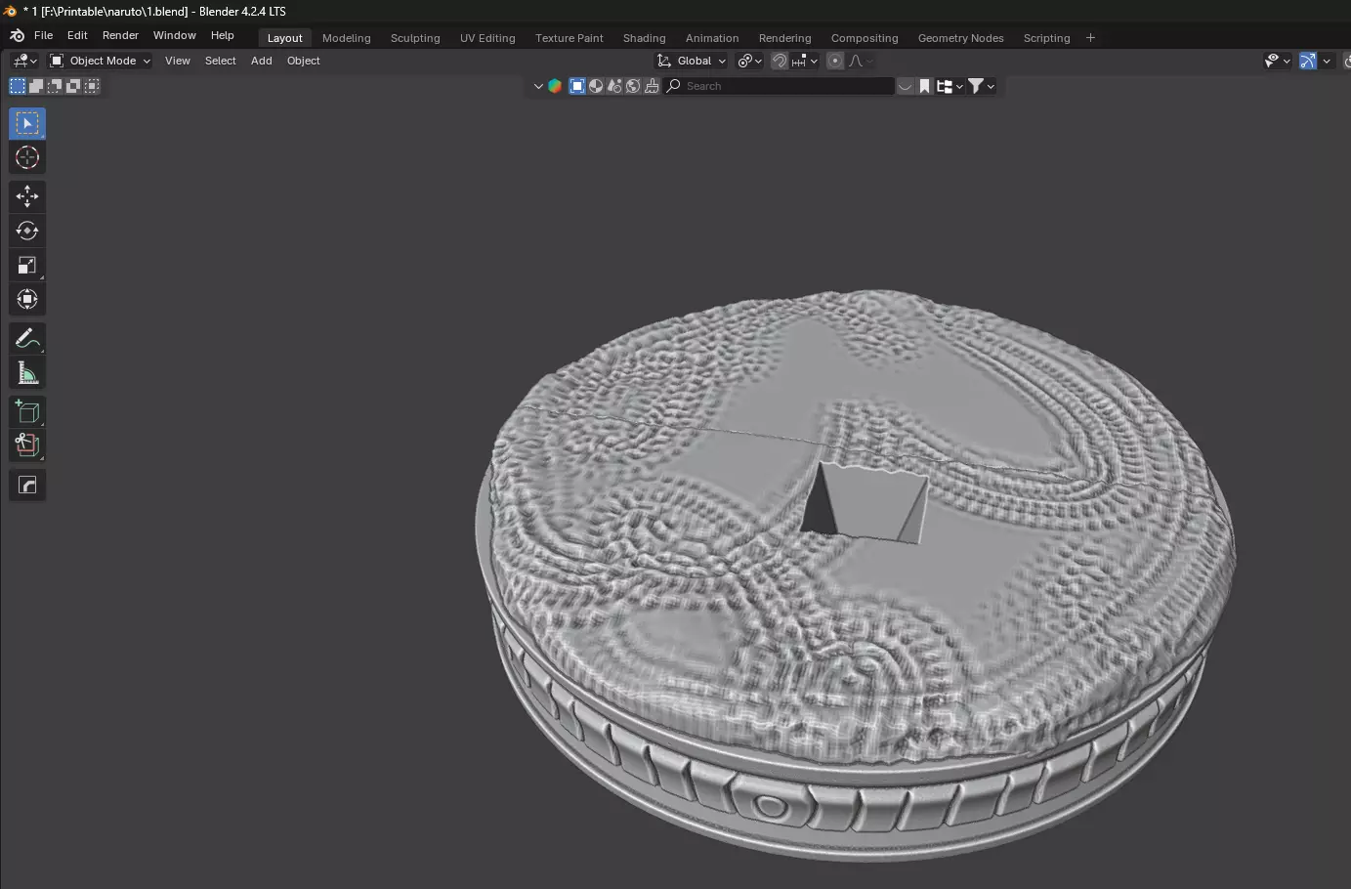Open the editor type dropdown
Screen dimensions: 1351x889
24,61
